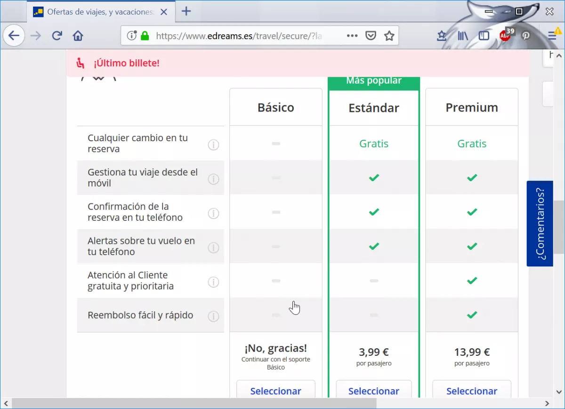The height and width of the screenshot is (409, 565).
Task: Click the green padlock security icon
Action: (x=145, y=36)
